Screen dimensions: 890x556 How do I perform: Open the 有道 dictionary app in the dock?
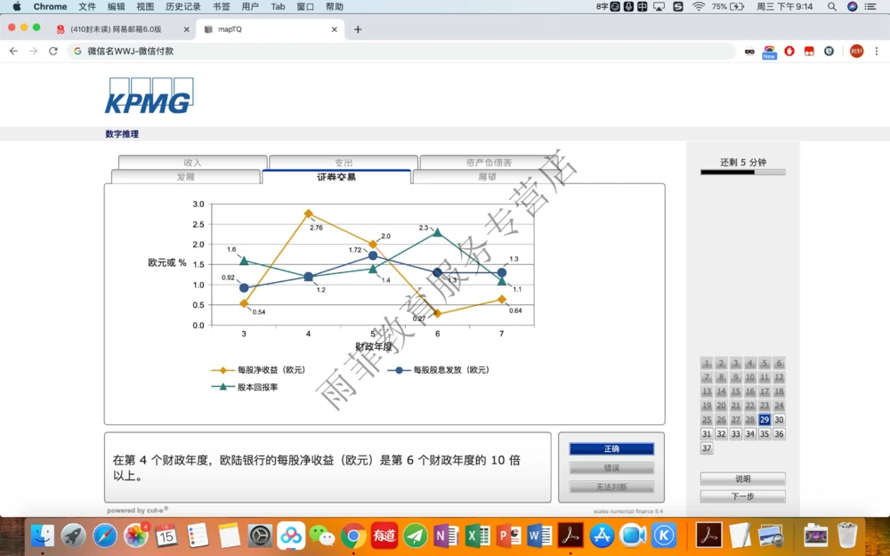tap(383, 536)
